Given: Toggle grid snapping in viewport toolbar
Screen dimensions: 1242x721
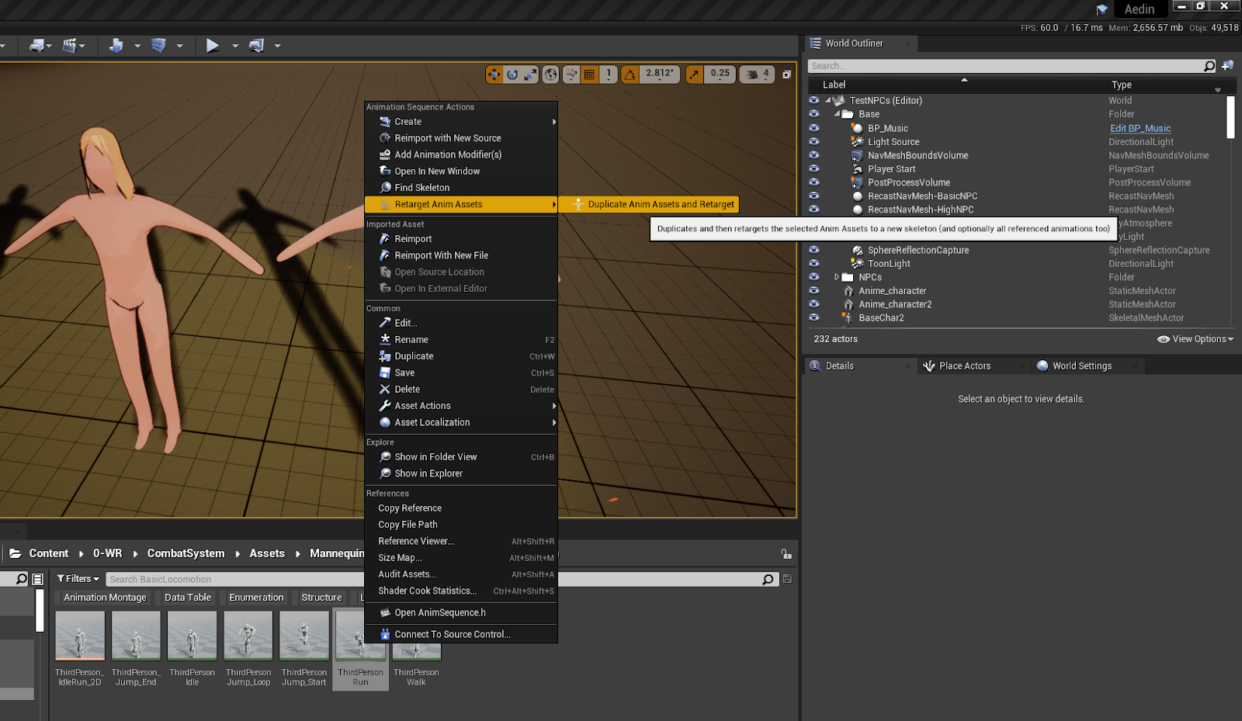Looking at the screenshot, I should [x=590, y=75].
